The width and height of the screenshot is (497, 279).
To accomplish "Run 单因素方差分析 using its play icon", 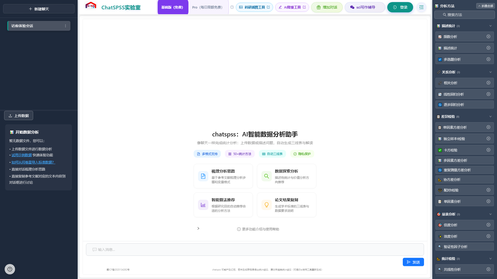I will (x=488, y=127).
